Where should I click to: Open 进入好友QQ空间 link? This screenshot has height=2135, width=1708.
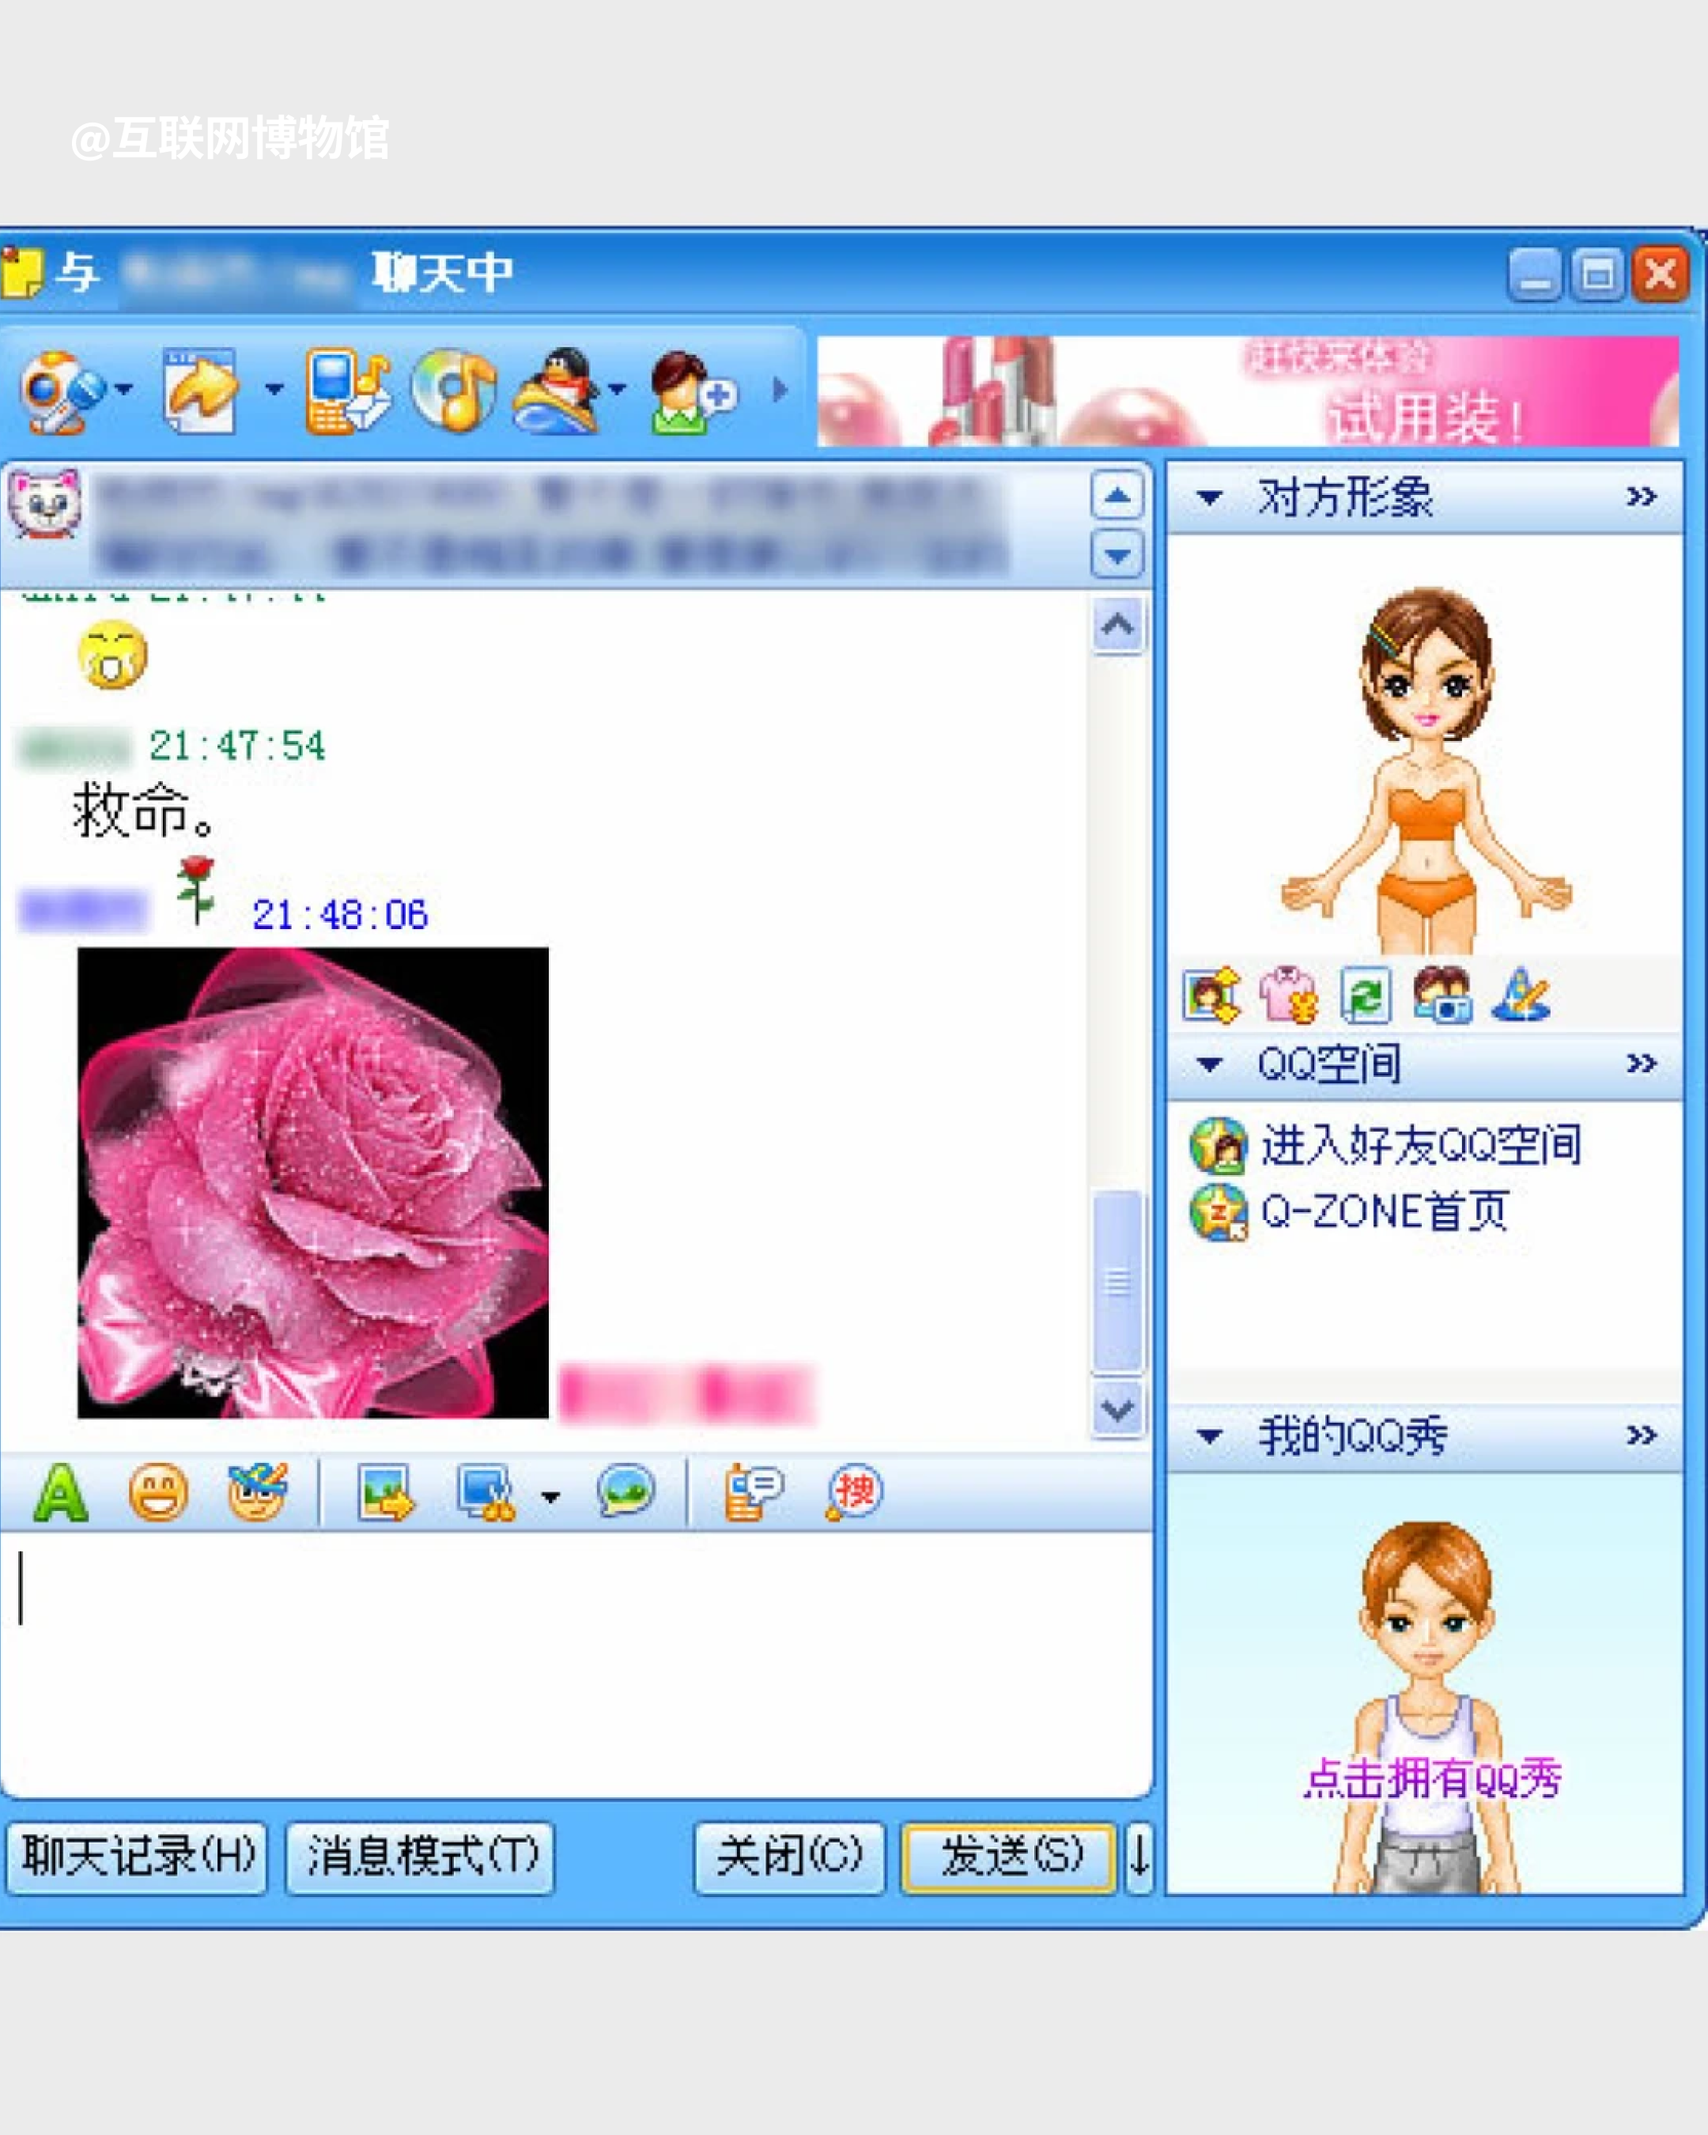(x=1420, y=1146)
